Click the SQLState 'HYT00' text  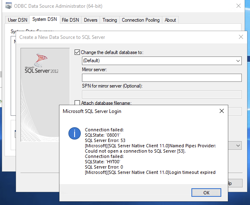102,162
